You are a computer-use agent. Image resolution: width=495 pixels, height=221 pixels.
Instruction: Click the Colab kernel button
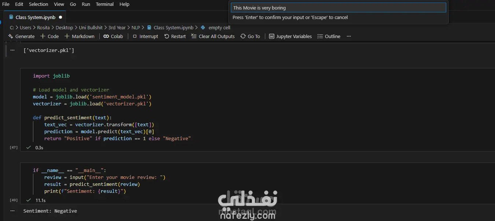[x=113, y=36]
